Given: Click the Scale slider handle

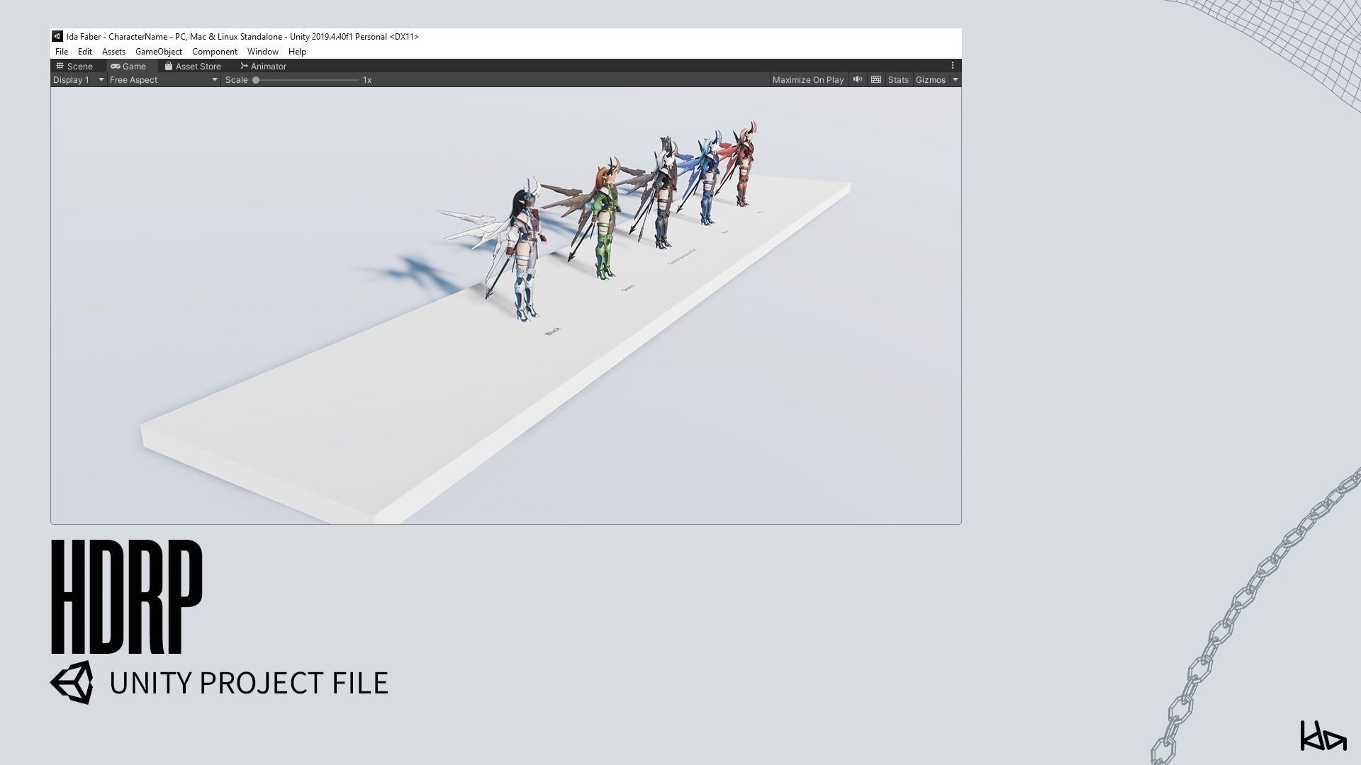Looking at the screenshot, I should (x=256, y=80).
